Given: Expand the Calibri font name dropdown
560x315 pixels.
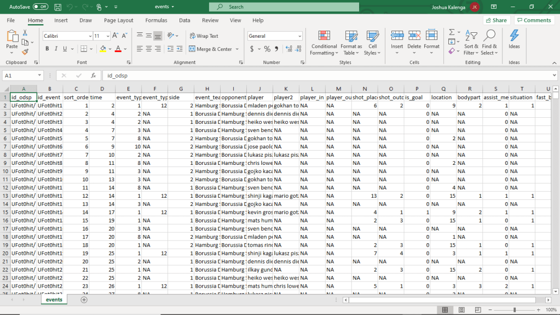Looking at the screenshot, I should (90, 36).
